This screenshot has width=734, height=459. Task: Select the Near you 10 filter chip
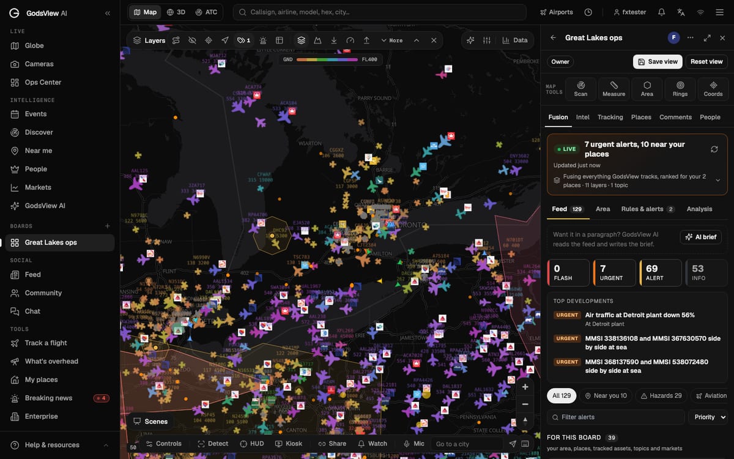click(606, 395)
